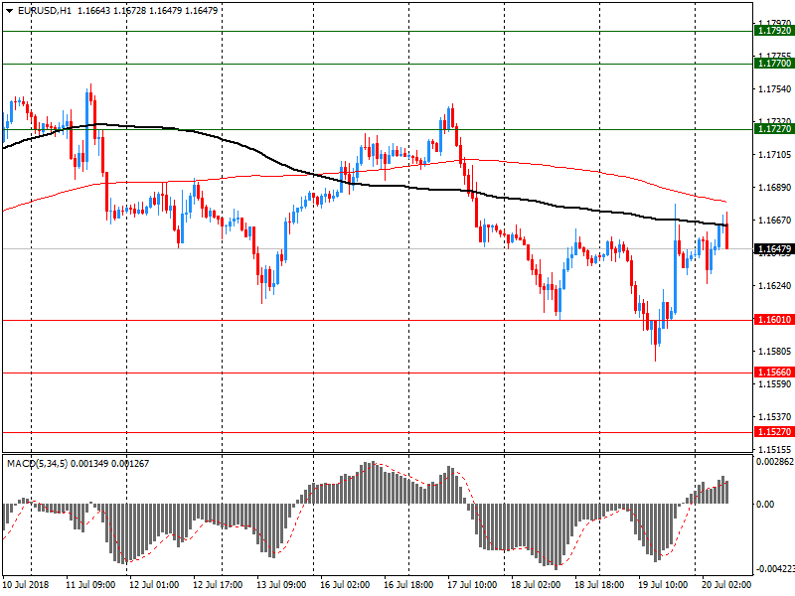Click the 20 Jul 02:00 time label
Image resolution: width=795 pixels, height=596 pixels.
coord(726,584)
